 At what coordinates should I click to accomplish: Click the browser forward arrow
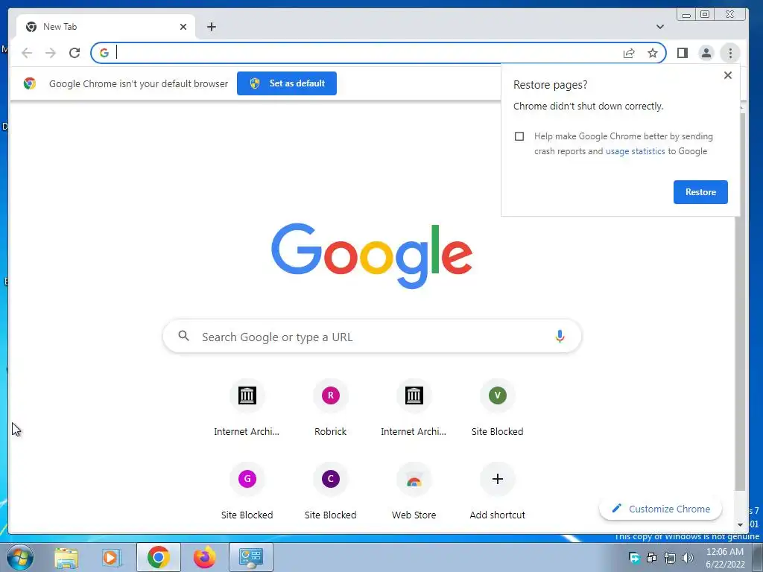(51, 53)
